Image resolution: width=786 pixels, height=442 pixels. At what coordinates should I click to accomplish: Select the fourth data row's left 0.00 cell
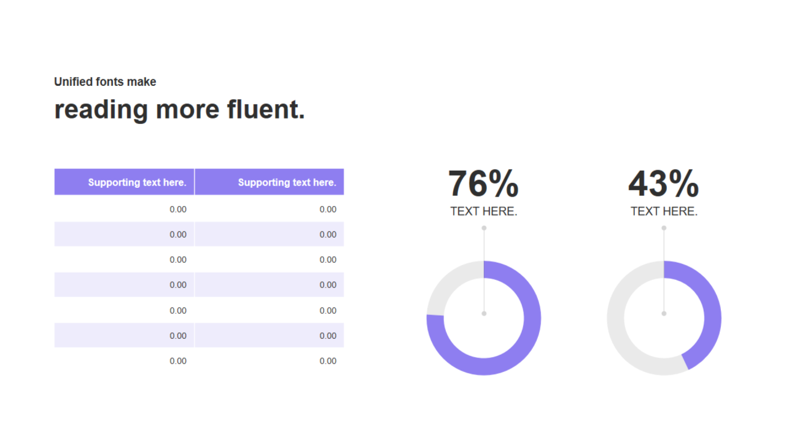pos(177,285)
